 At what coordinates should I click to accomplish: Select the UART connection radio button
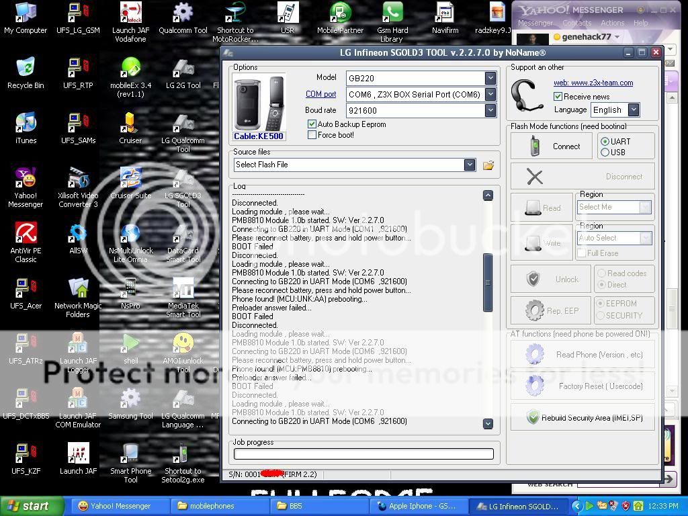[605, 141]
